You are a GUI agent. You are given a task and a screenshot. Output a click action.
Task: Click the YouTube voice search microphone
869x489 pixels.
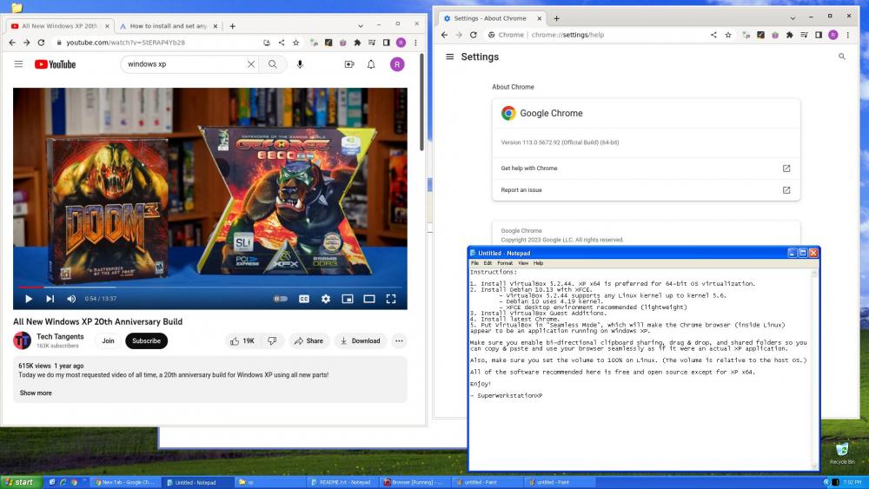(x=300, y=64)
